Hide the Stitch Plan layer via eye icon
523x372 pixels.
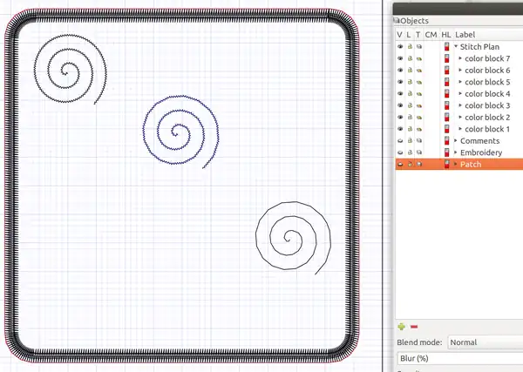click(x=400, y=46)
